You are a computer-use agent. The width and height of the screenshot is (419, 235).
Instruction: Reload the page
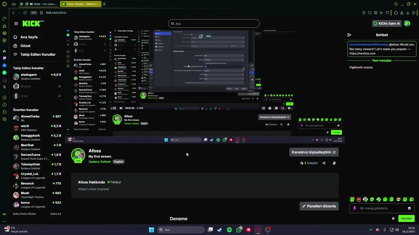pos(25,13)
